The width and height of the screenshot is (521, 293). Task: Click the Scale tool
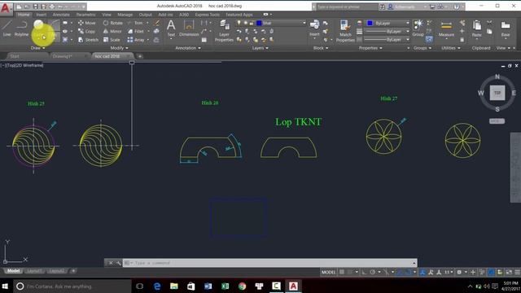pyautogui.click(x=112, y=40)
